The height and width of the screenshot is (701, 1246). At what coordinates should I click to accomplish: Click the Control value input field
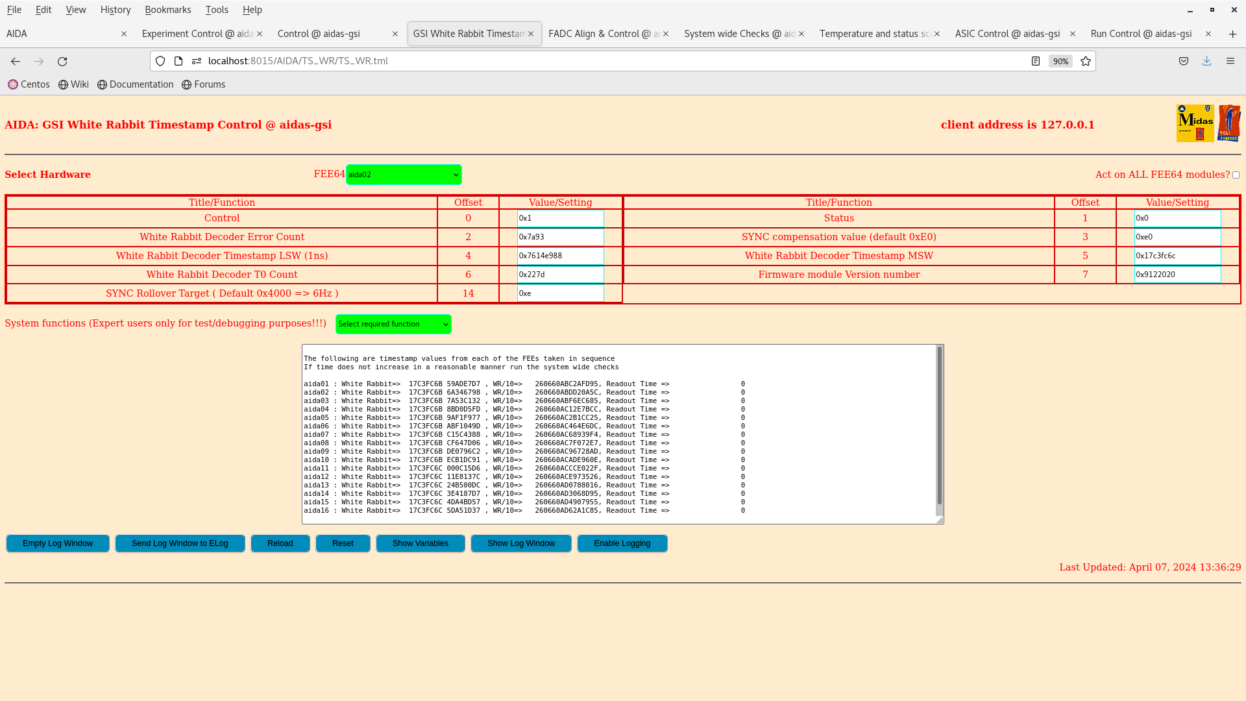560,219
